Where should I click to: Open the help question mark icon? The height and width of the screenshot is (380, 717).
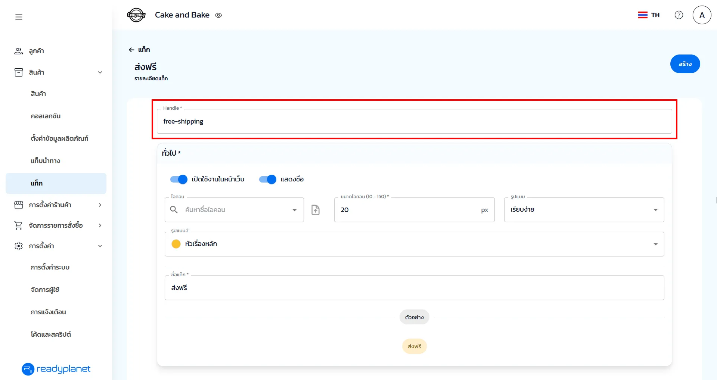pos(679,15)
